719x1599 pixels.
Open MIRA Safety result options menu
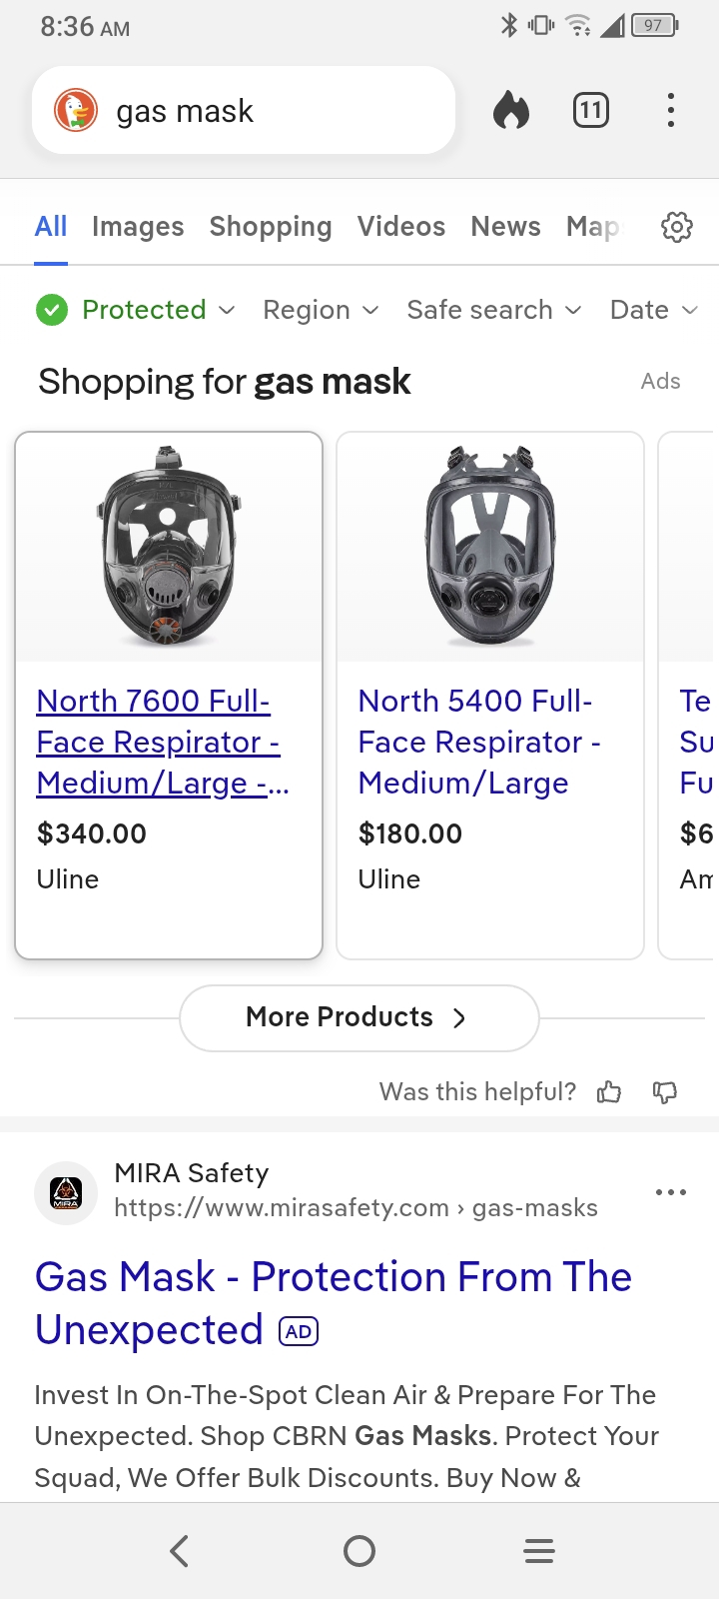click(x=671, y=1192)
